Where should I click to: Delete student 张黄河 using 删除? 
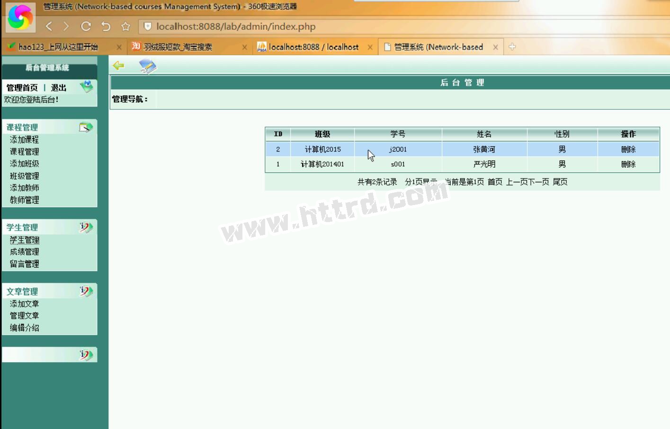point(628,149)
